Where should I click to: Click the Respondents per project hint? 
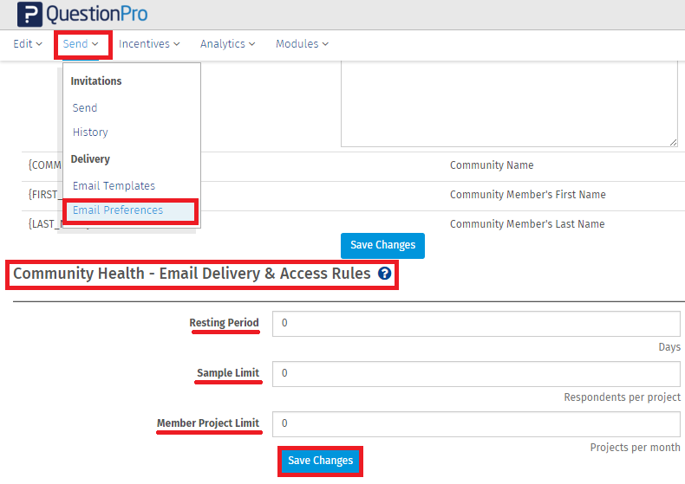pyautogui.click(x=622, y=397)
